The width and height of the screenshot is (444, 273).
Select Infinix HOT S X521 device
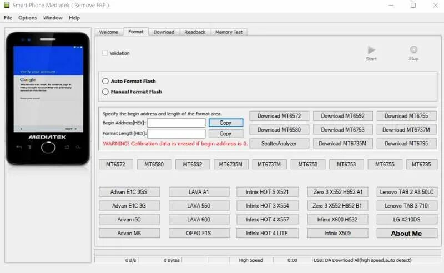268,192
